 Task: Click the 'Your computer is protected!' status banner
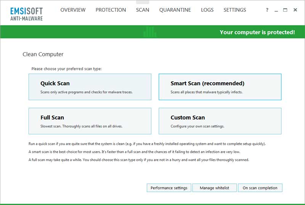click(257, 32)
